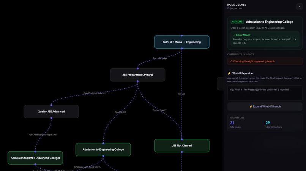306x171 pixels.
Task: Click the OUTCOME badge in node details
Action: click(237, 22)
